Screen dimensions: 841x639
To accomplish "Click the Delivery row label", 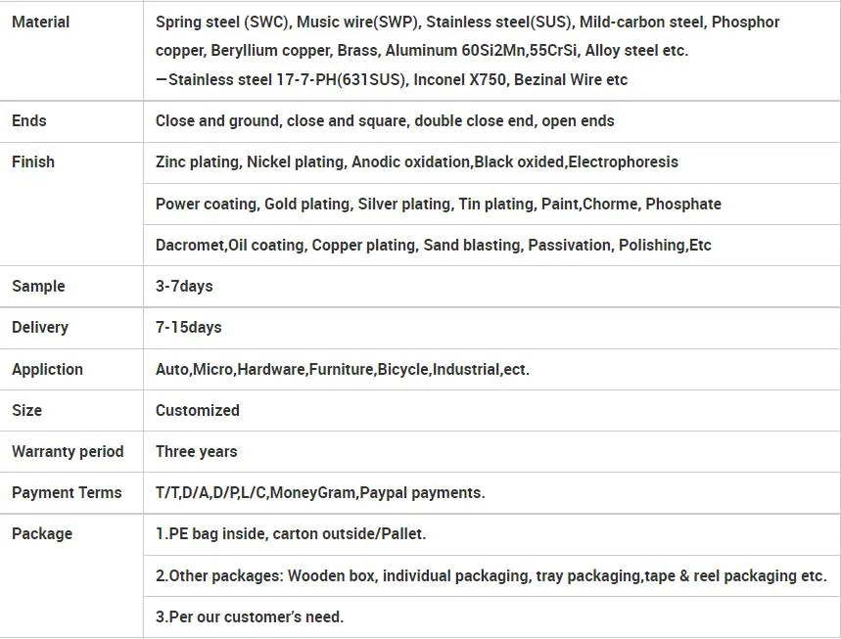I will pyautogui.click(x=40, y=328).
